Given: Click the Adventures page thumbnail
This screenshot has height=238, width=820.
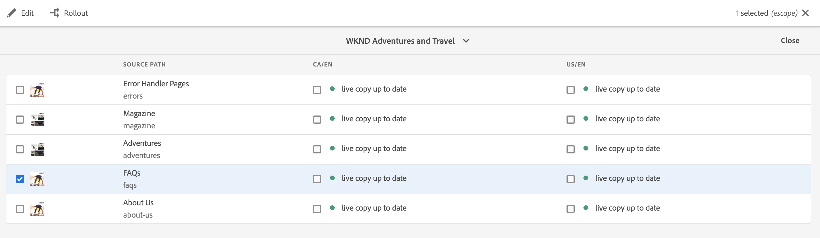Looking at the screenshot, I should [x=38, y=149].
